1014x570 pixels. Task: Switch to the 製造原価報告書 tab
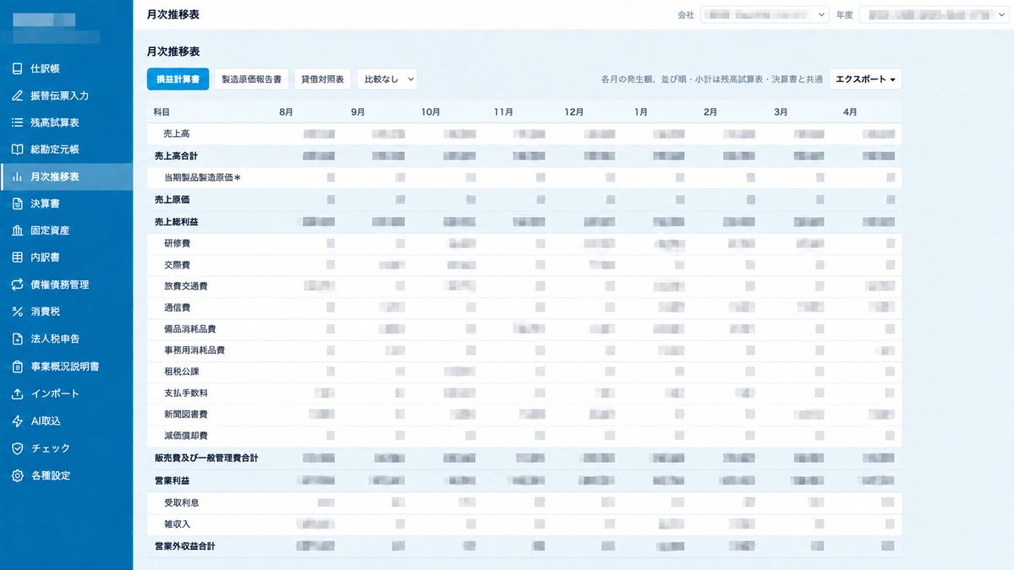[x=251, y=79]
